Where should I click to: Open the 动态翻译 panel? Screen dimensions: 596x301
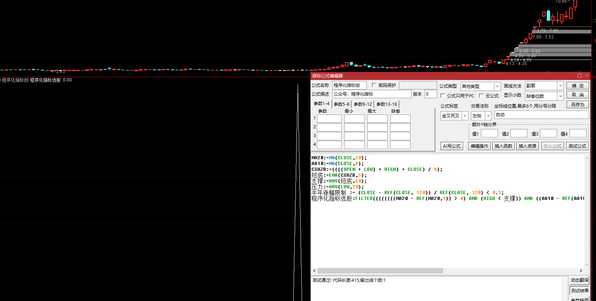pyautogui.click(x=579, y=280)
